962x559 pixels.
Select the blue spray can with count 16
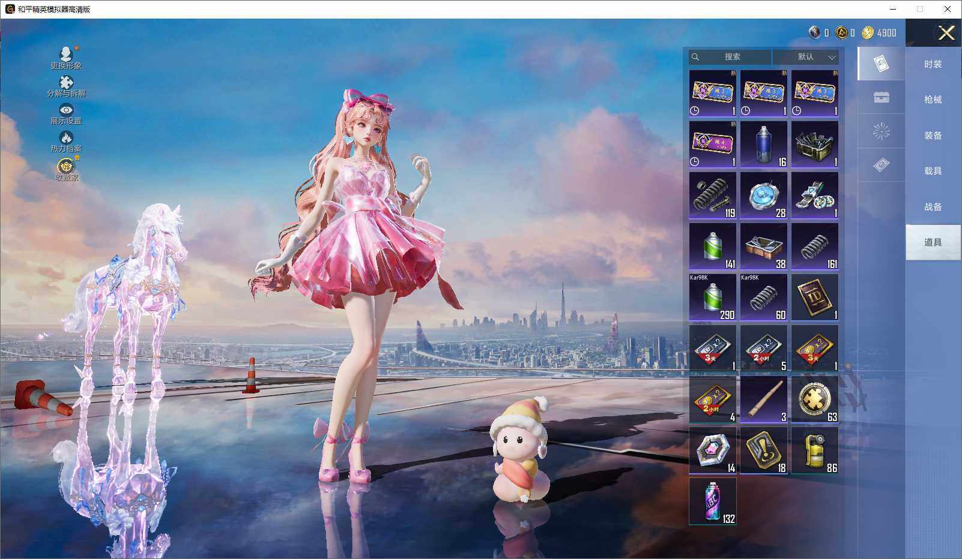pyautogui.click(x=764, y=145)
